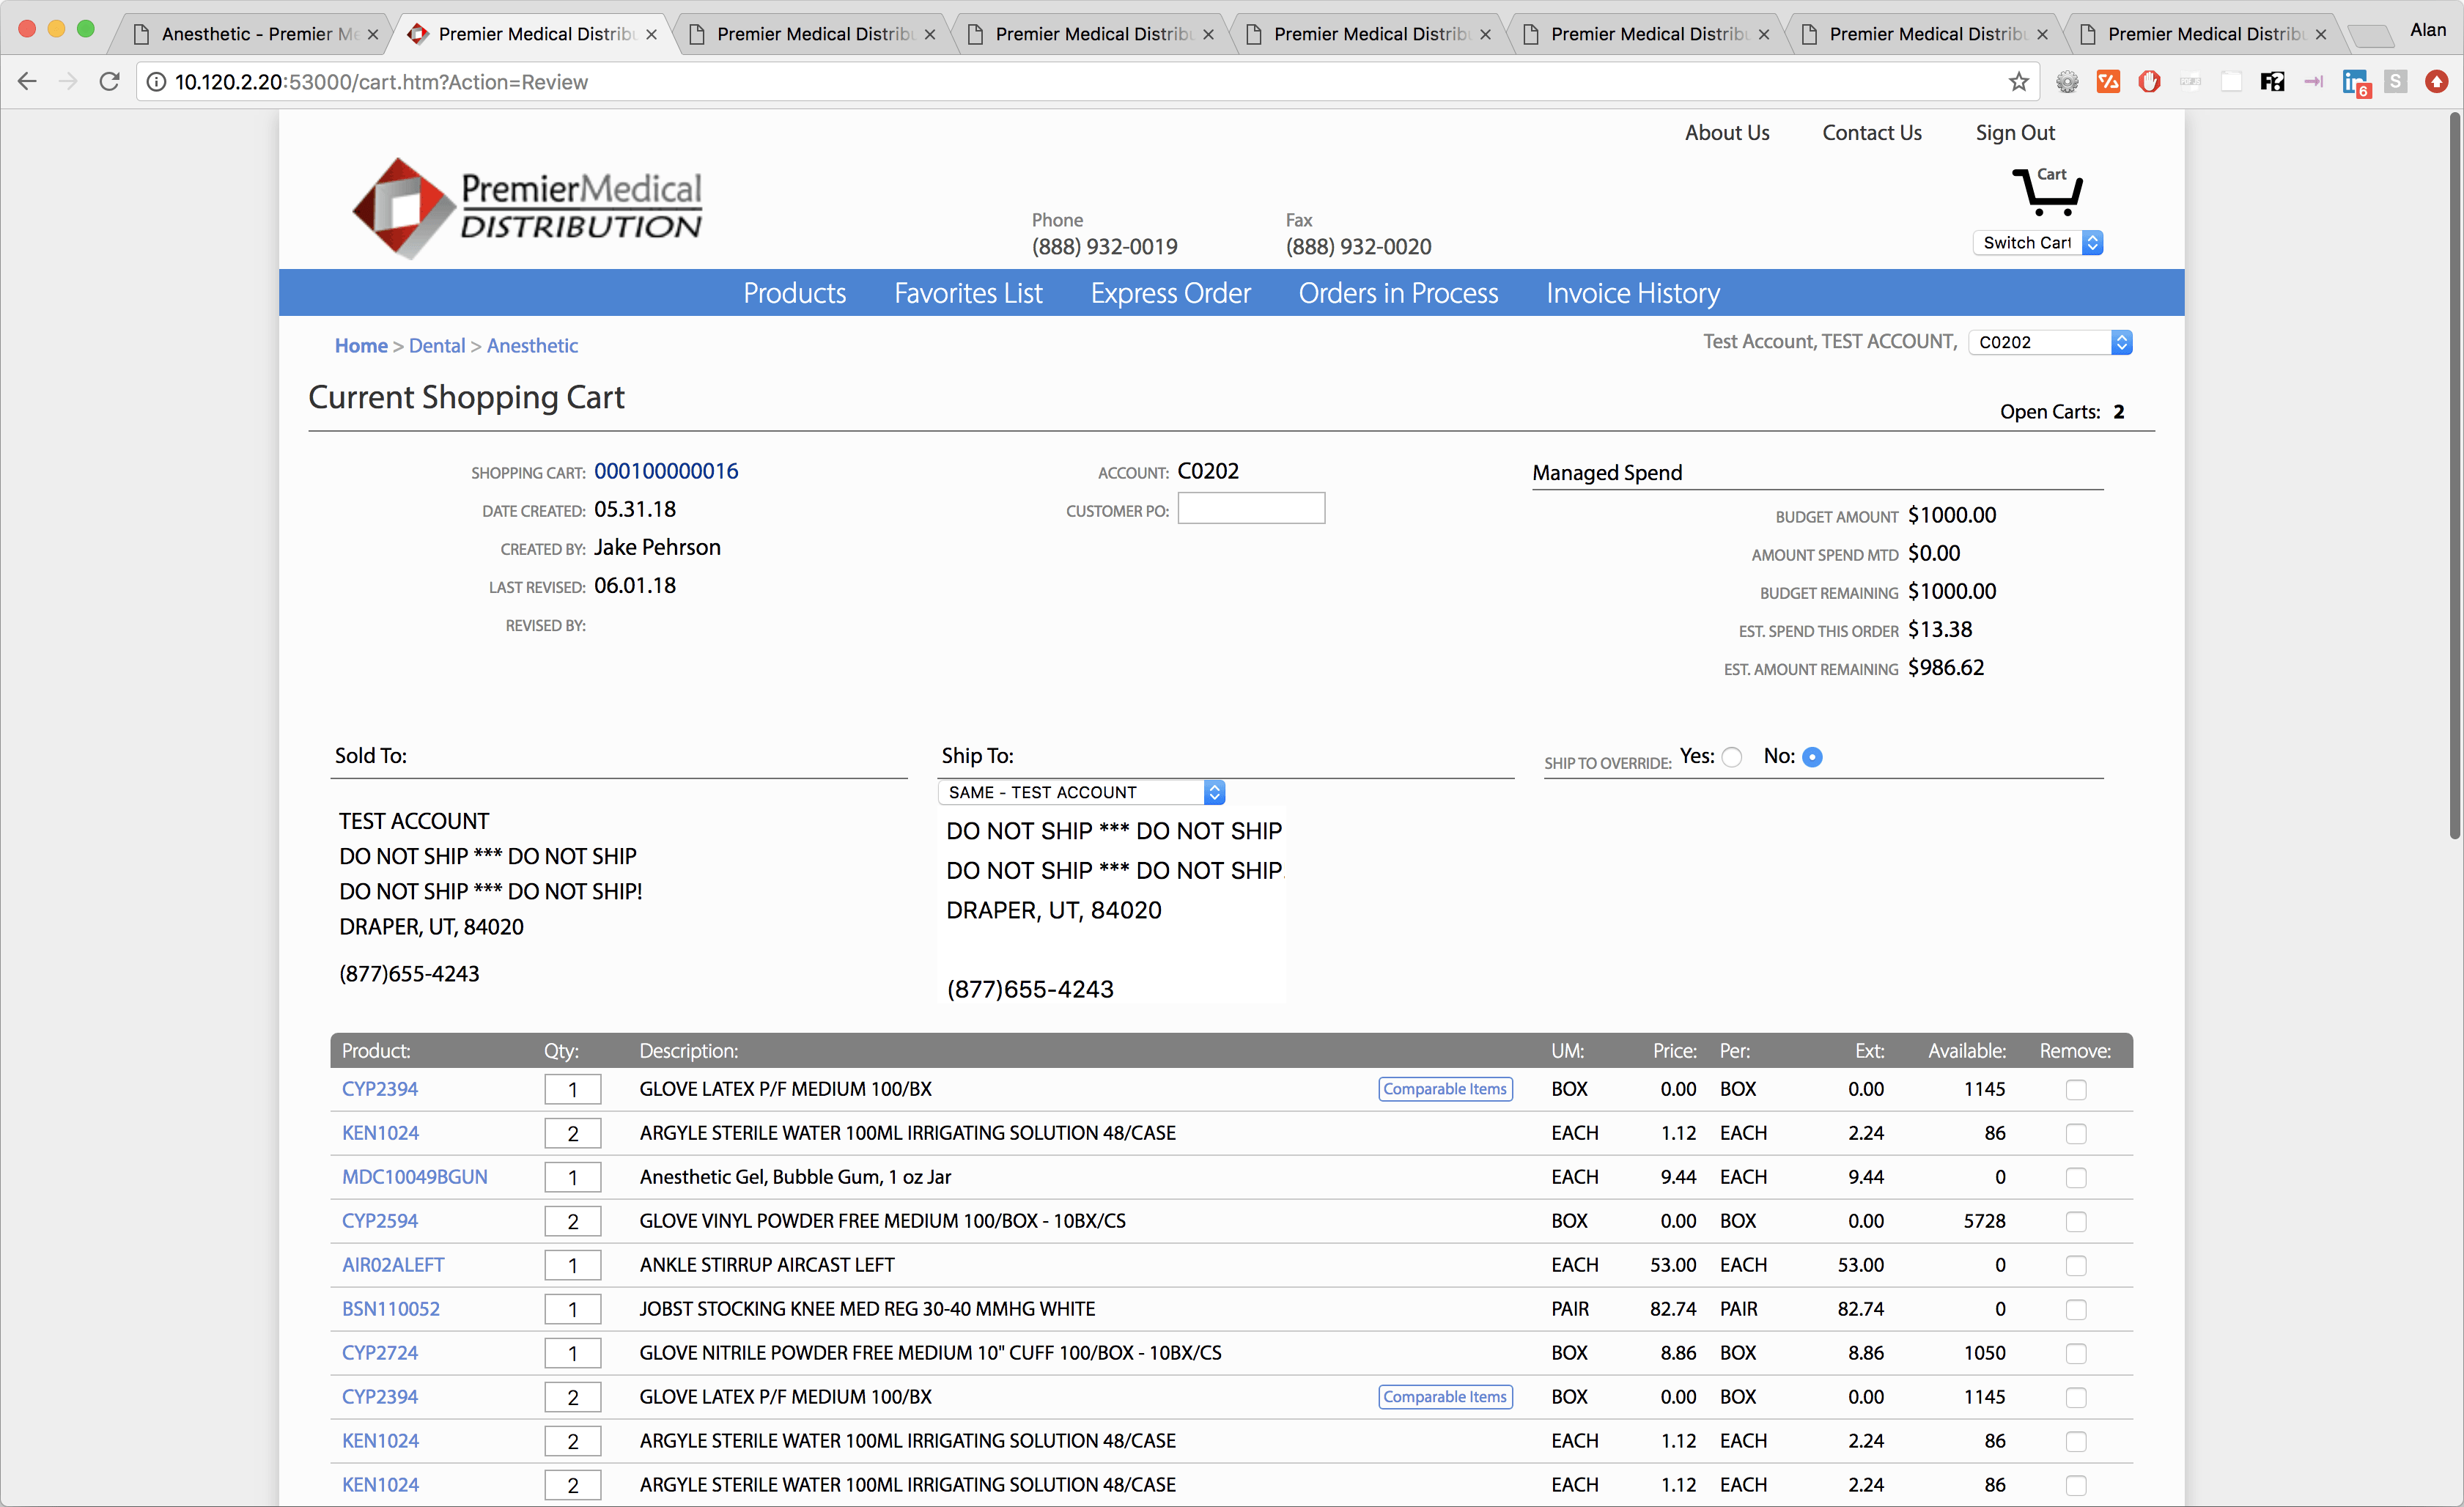Open the LinkedIn extension icon

pos(2354,82)
